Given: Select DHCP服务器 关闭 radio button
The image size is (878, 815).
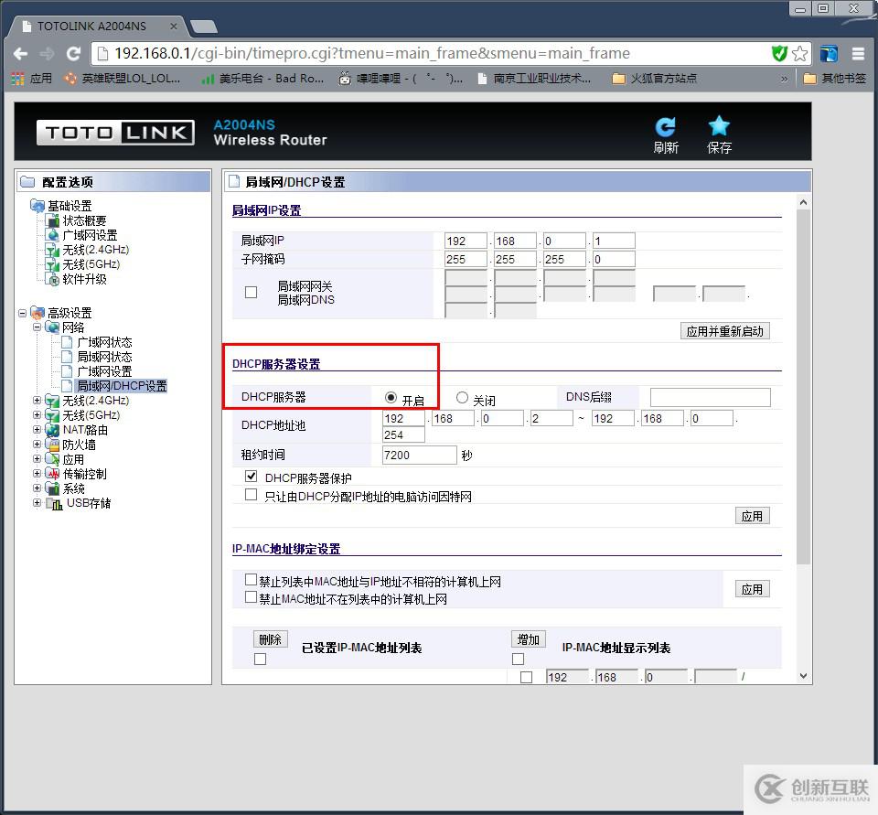Looking at the screenshot, I should point(462,398).
